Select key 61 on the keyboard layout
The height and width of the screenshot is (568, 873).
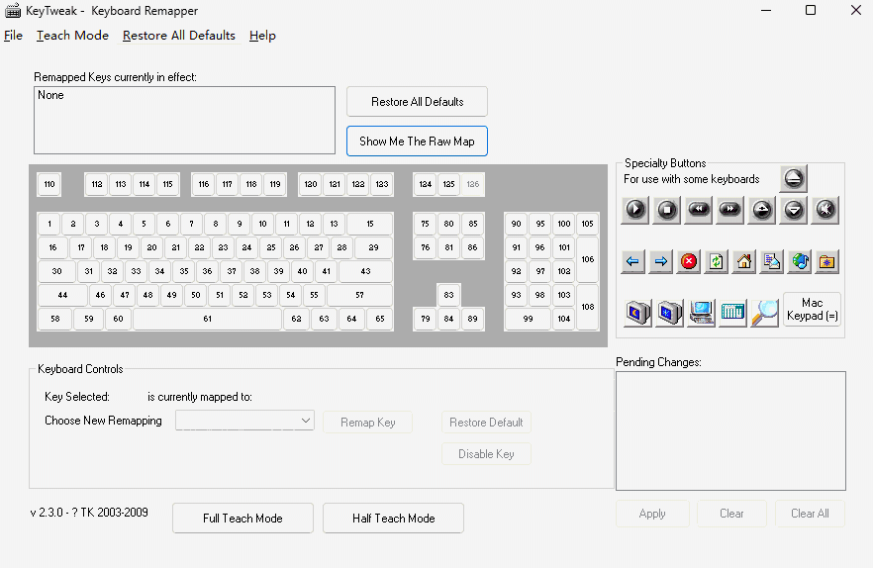pos(207,319)
